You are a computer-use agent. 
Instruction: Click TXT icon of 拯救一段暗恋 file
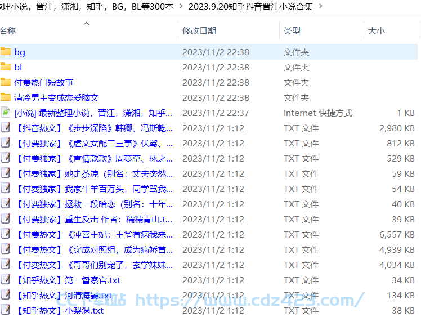[6, 204]
